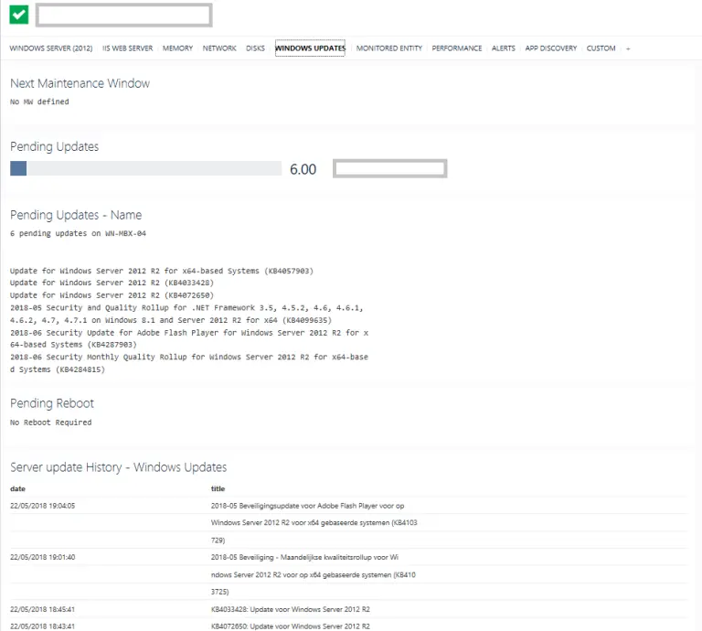Select the KB4033428 entry in the update history
702x631 pixels.
tap(290, 608)
